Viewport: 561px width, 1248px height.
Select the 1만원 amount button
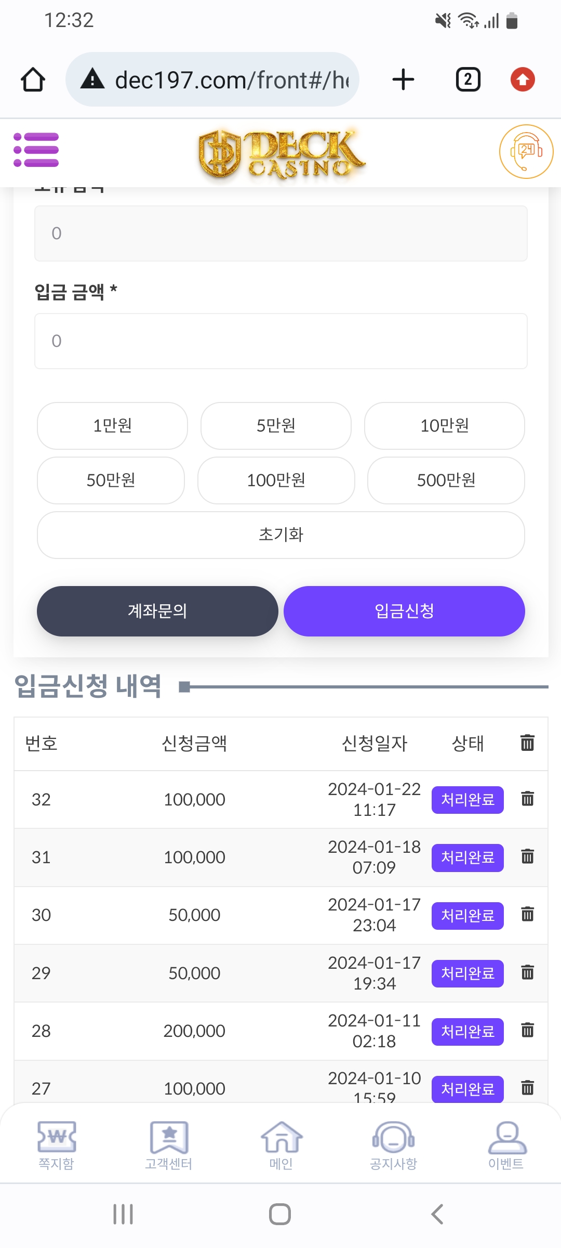click(112, 426)
